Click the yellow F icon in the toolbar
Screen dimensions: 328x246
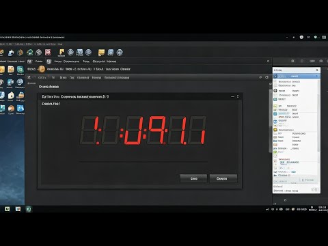click(x=61, y=53)
